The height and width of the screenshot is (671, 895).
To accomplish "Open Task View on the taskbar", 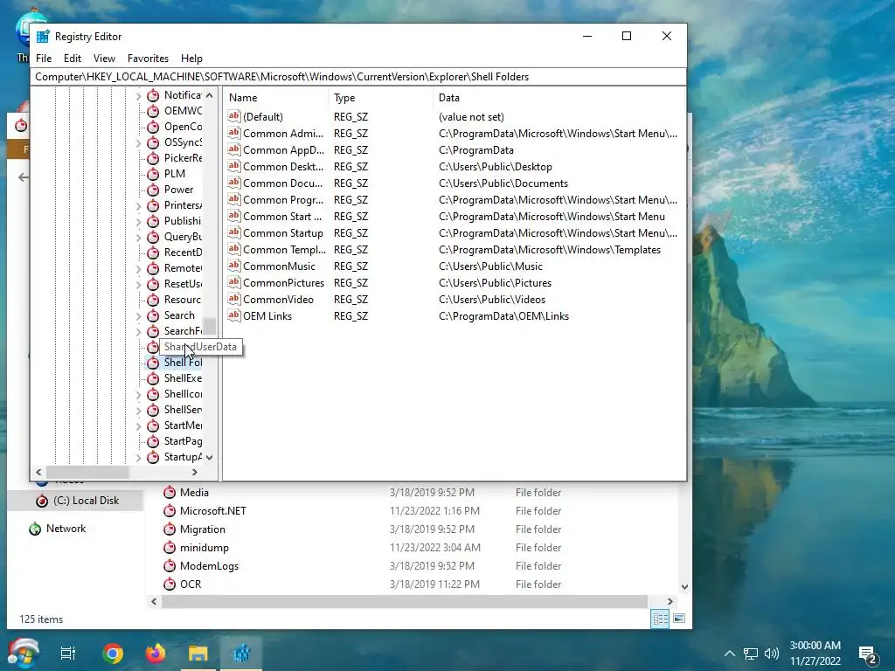I will pos(68,653).
